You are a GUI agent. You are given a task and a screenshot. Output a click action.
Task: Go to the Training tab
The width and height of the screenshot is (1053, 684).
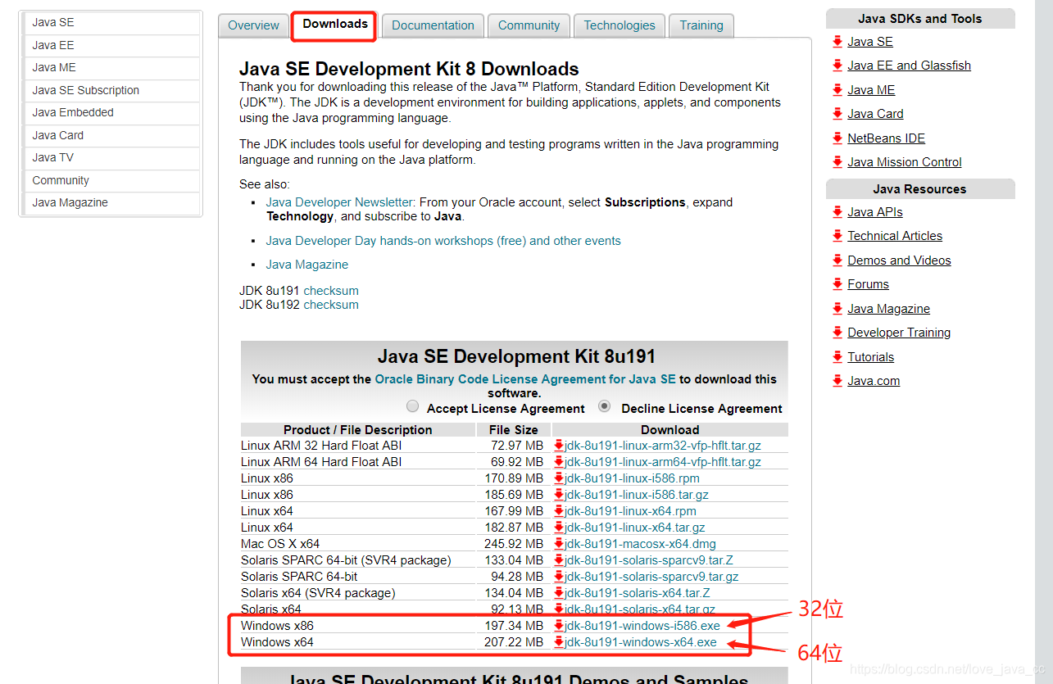point(701,25)
